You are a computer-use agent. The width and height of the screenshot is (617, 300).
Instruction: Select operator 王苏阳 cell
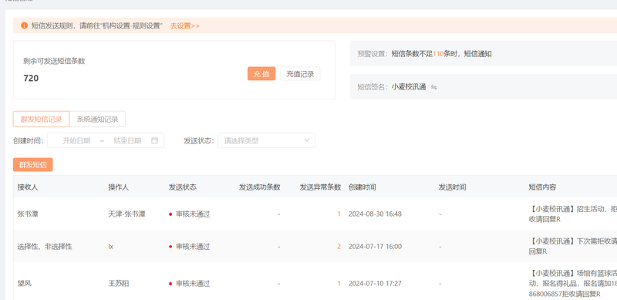pyautogui.click(x=119, y=284)
